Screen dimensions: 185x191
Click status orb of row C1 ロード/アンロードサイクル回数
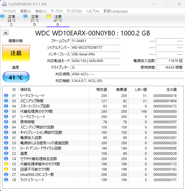tap(6, 148)
